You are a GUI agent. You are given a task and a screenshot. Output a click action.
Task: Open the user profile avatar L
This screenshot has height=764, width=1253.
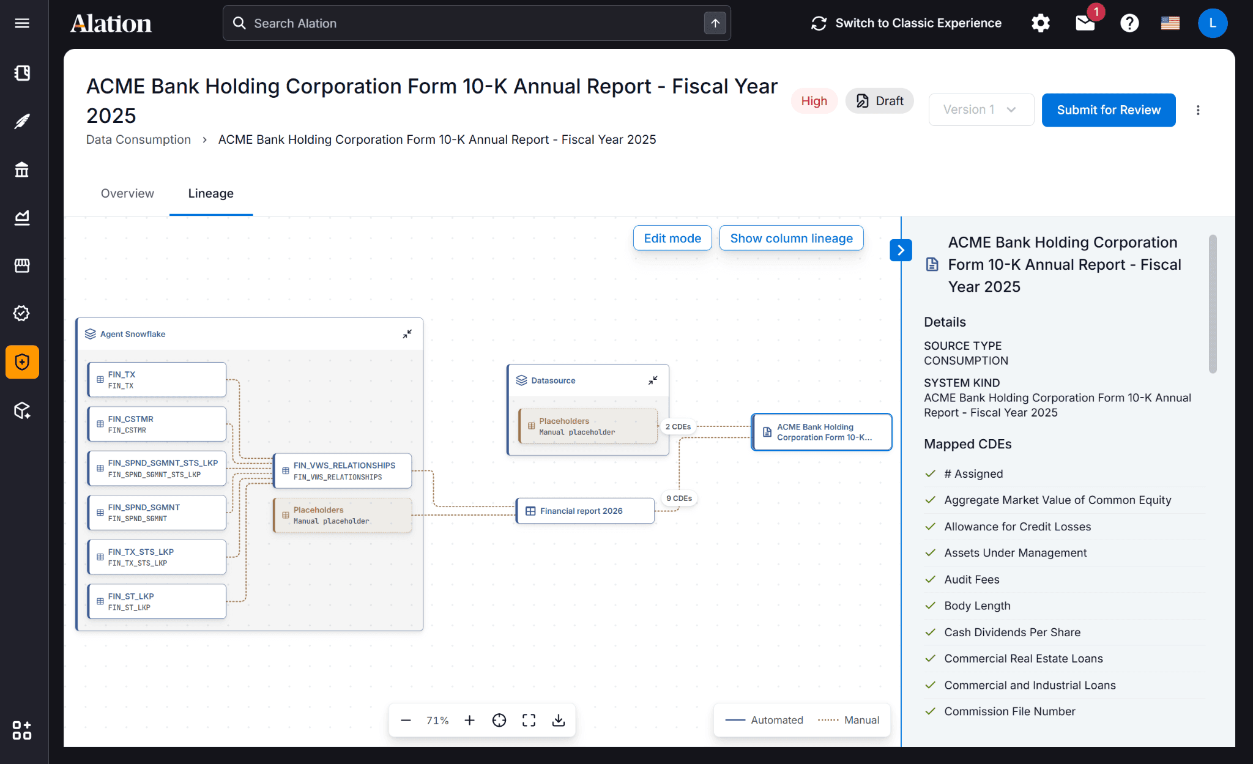[1213, 23]
